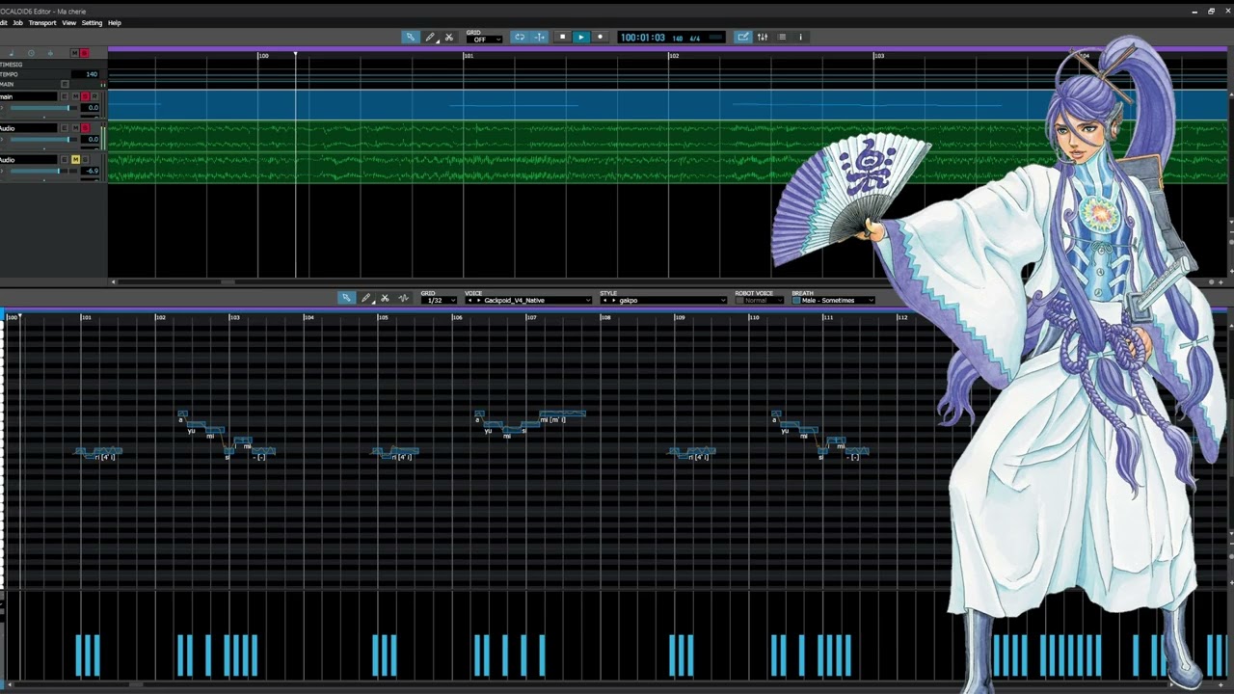
Task: Open piano roll GRID 1/32 dropdown
Action: point(439,301)
